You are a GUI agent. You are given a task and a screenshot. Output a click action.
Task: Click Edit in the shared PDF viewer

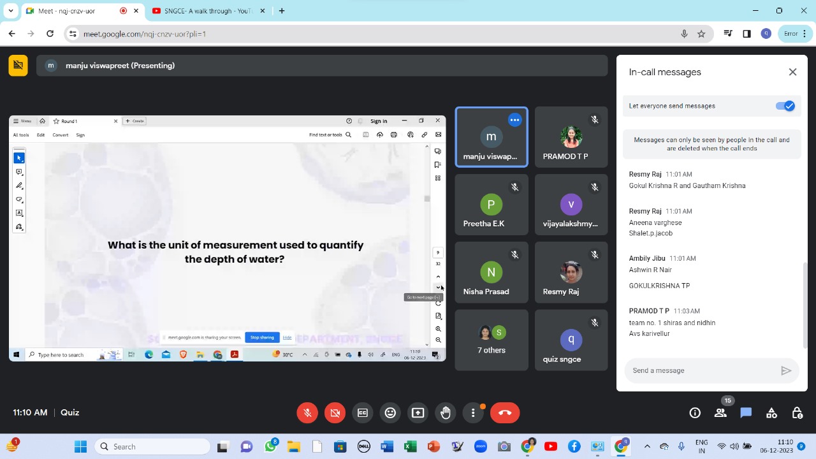tap(41, 135)
